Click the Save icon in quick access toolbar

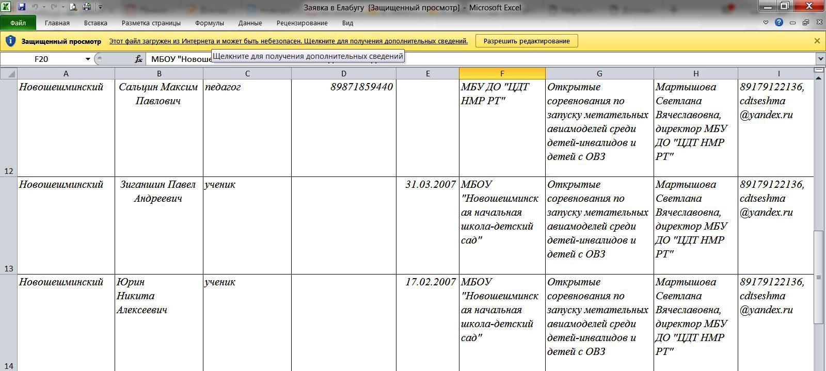[x=22, y=7]
